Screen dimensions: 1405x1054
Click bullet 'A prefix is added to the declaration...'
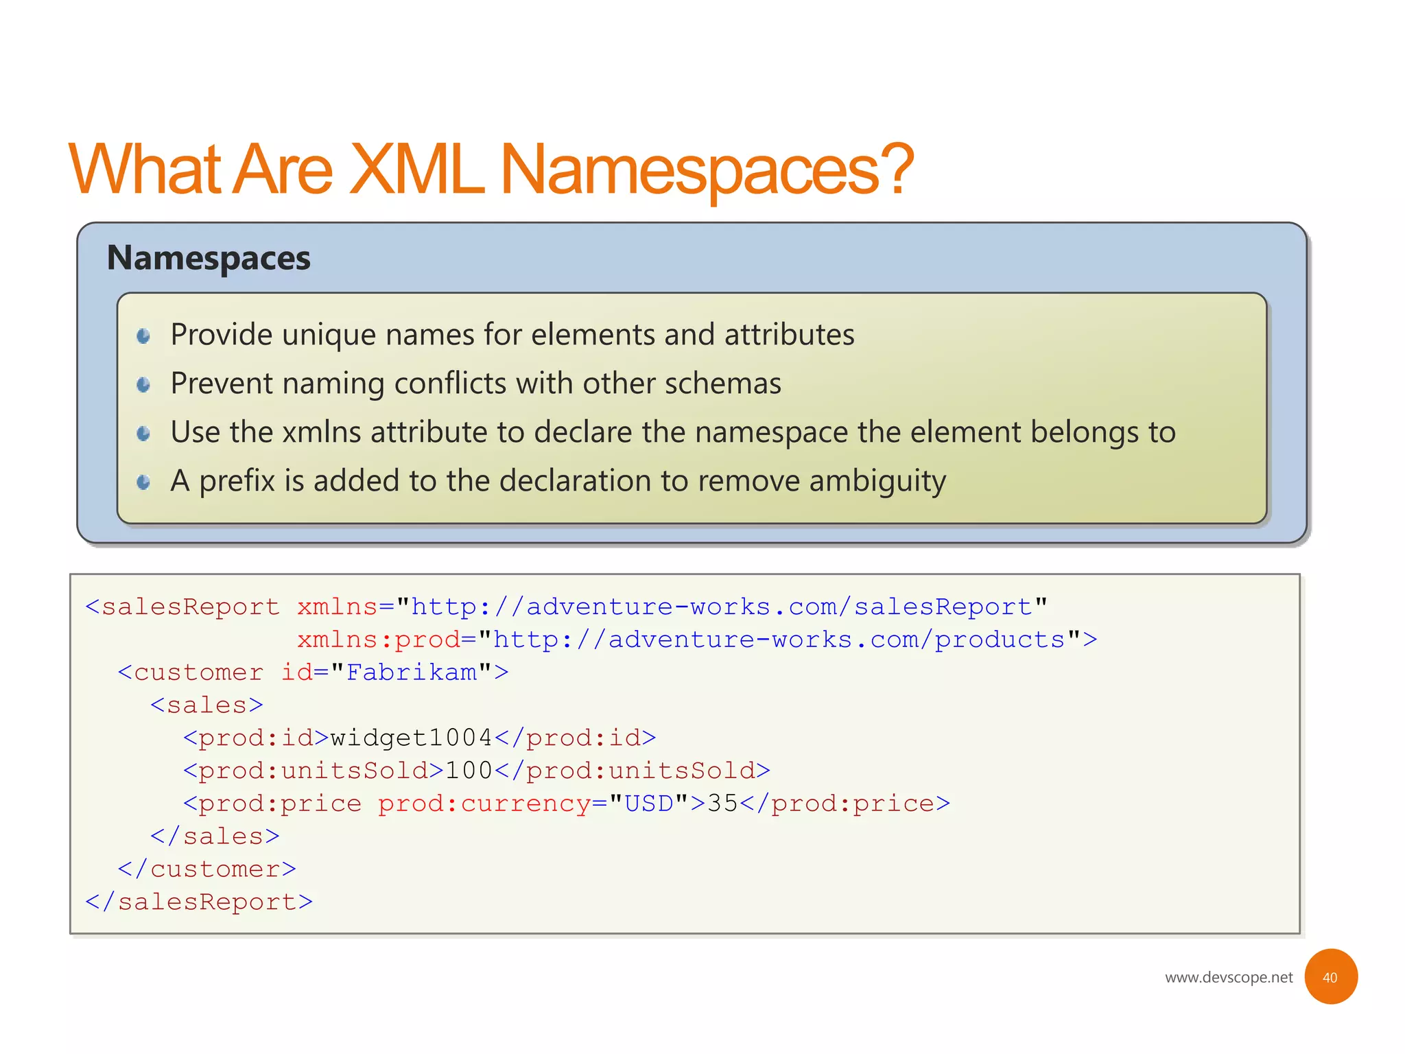pyautogui.click(x=558, y=481)
